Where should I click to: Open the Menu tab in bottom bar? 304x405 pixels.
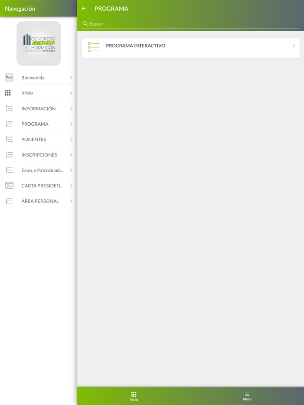247,396
